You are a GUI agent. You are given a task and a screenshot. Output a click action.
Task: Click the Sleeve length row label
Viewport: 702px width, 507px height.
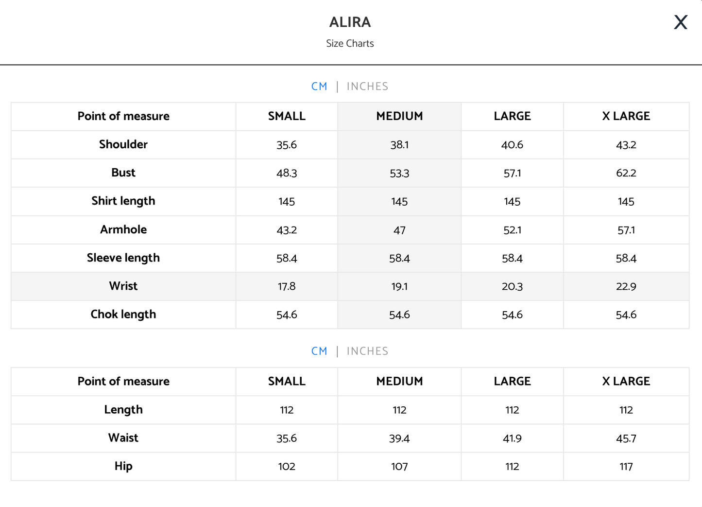point(123,258)
